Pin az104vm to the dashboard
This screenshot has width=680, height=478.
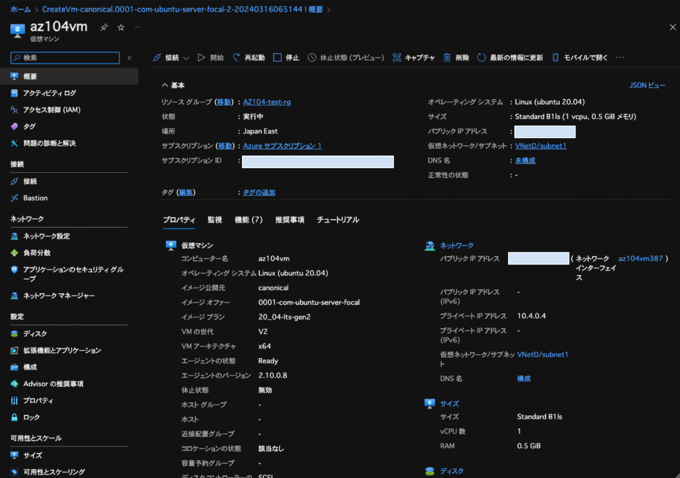point(104,27)
